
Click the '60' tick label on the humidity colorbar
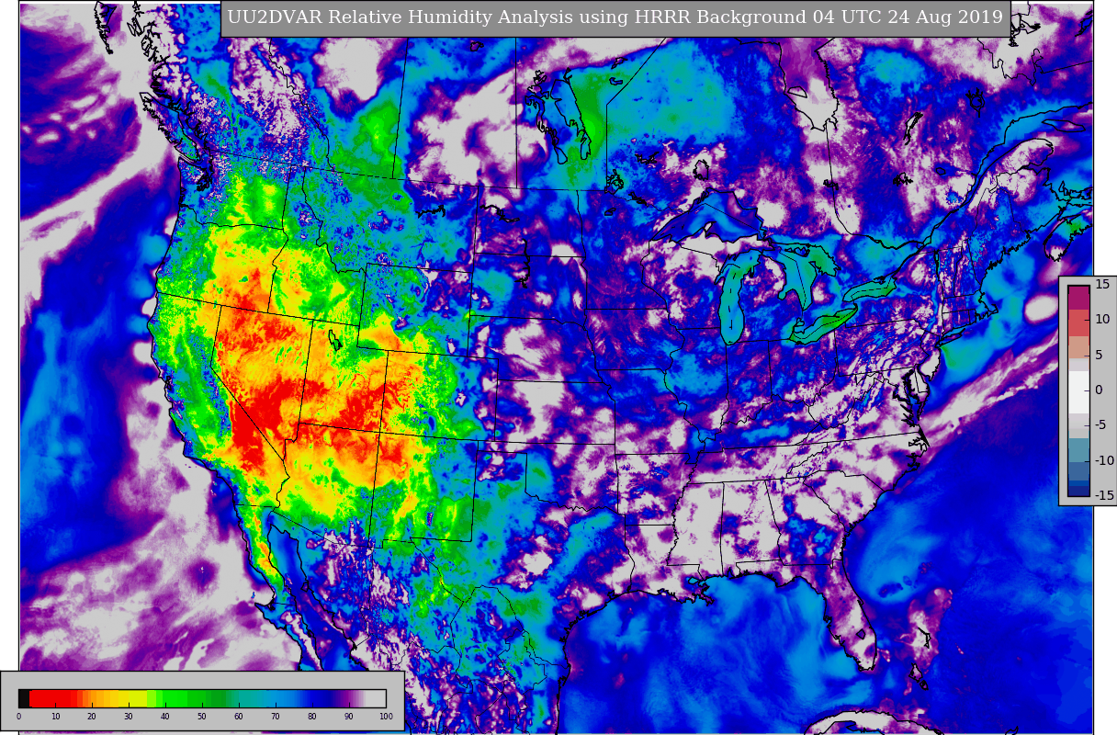238,717
